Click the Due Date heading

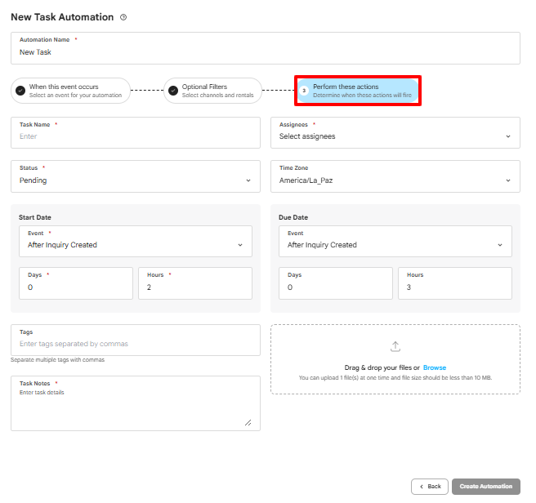click(293, 217)
